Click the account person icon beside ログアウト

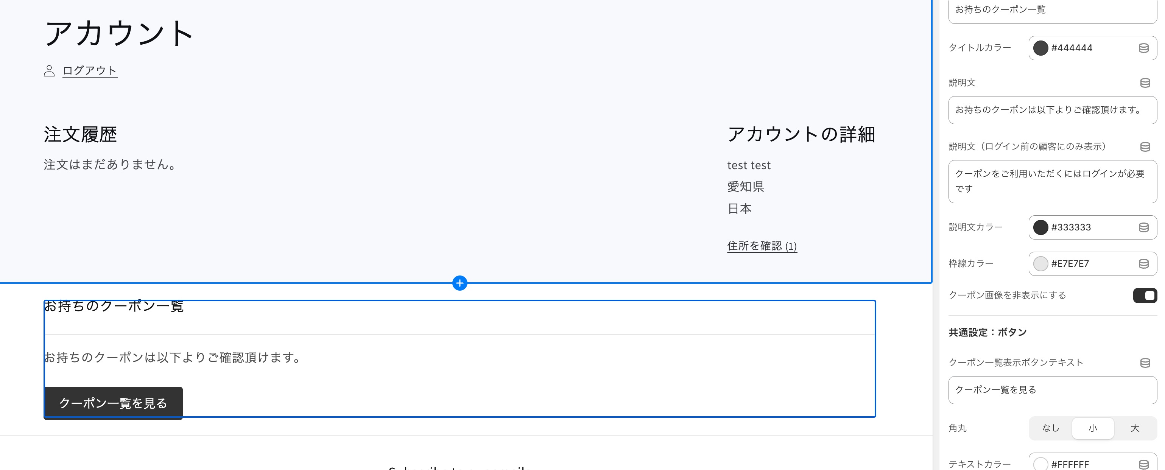click(x=49, y=71)
